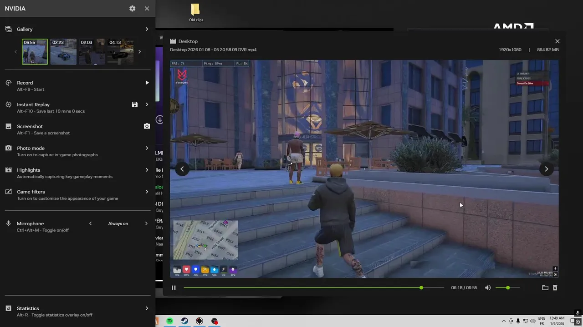
Task: Open the Photo mode entry
Action: pyautogui.click(x=77, y=151)
